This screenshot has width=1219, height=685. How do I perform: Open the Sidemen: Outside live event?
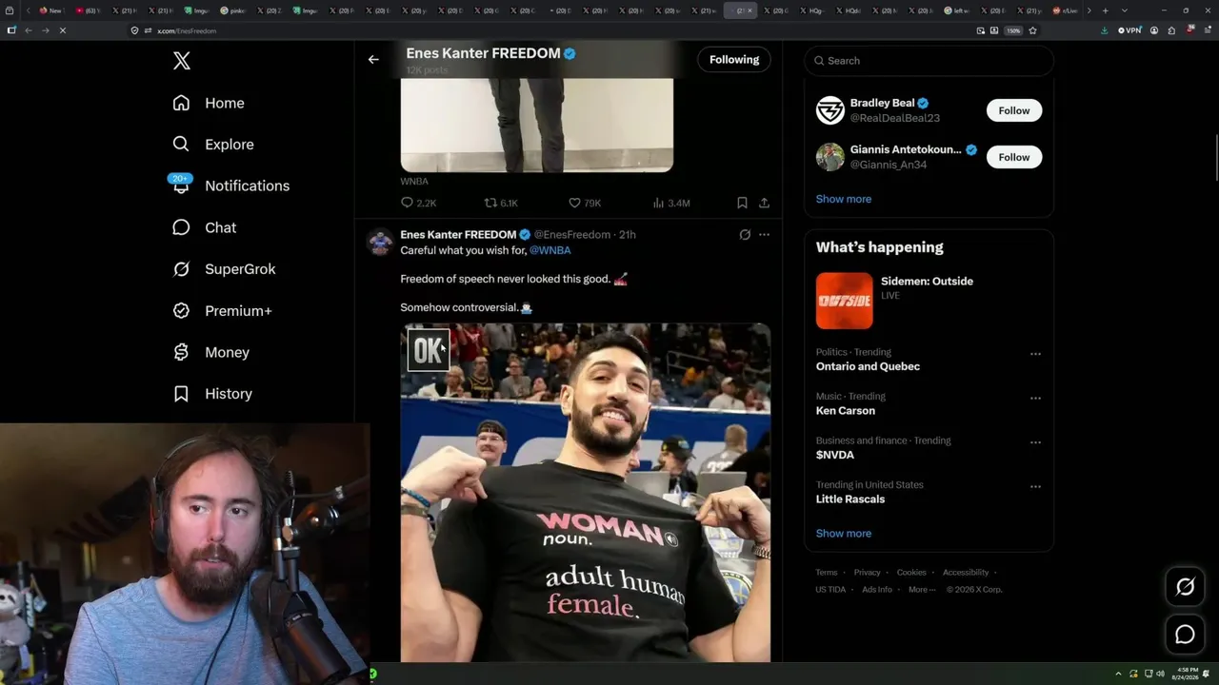pyautogui.click(x=929, y=301)
